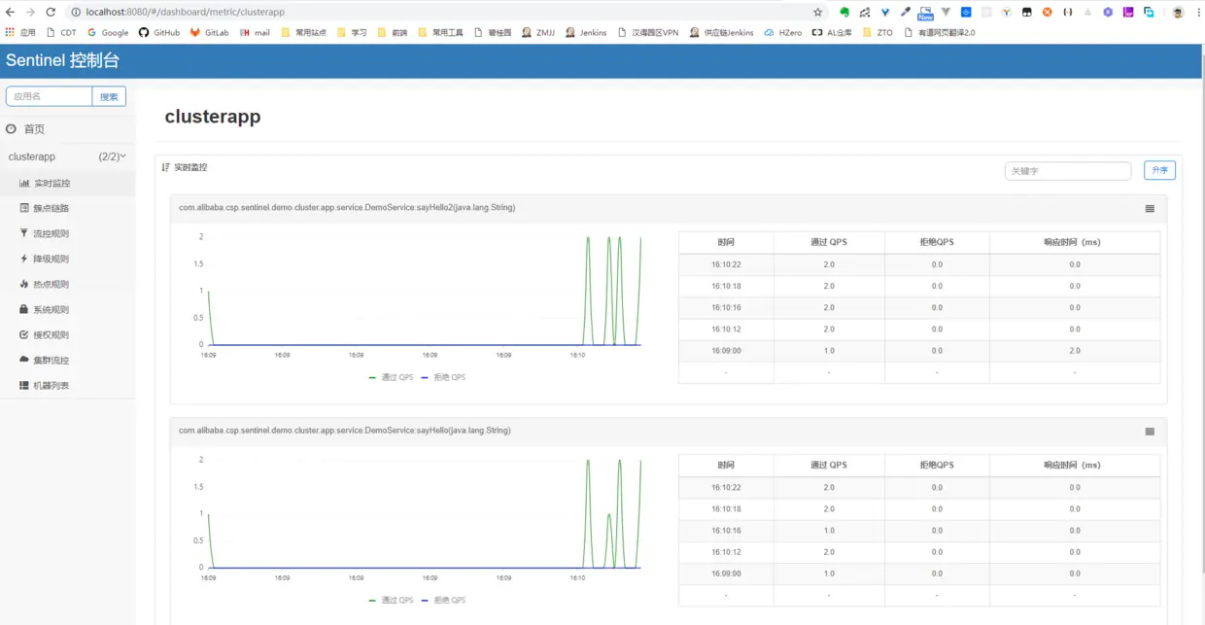This screenshot has height=625, width=1205.
Task: Click 响应时间 (ms) header in sayHello table
Action: (x=1075, y=465)
